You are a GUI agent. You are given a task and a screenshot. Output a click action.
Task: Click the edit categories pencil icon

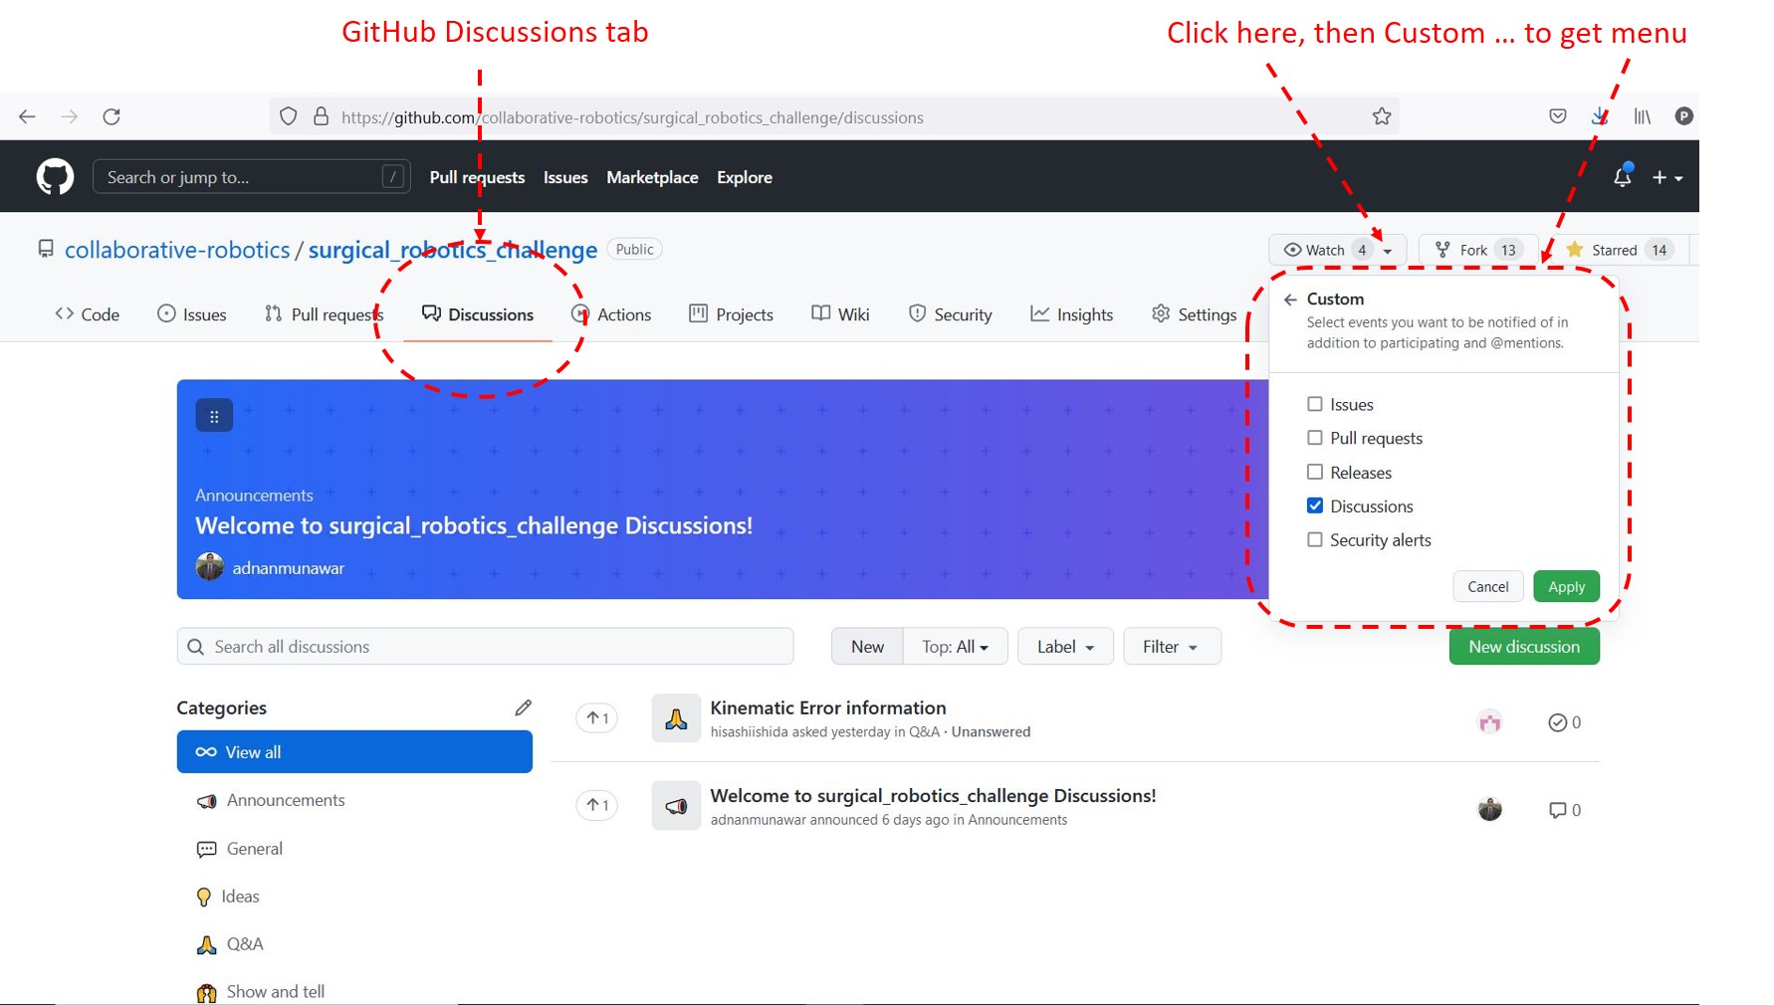tap(523, 707)
